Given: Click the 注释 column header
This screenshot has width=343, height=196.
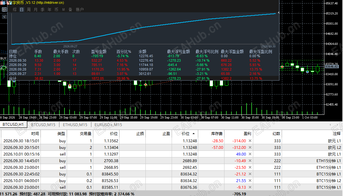Looking at the screenshot, I should 312,133.
